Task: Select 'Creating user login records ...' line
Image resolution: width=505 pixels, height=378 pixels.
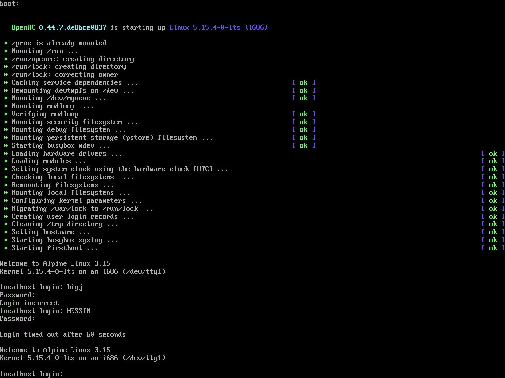Action: pos(72,217)
